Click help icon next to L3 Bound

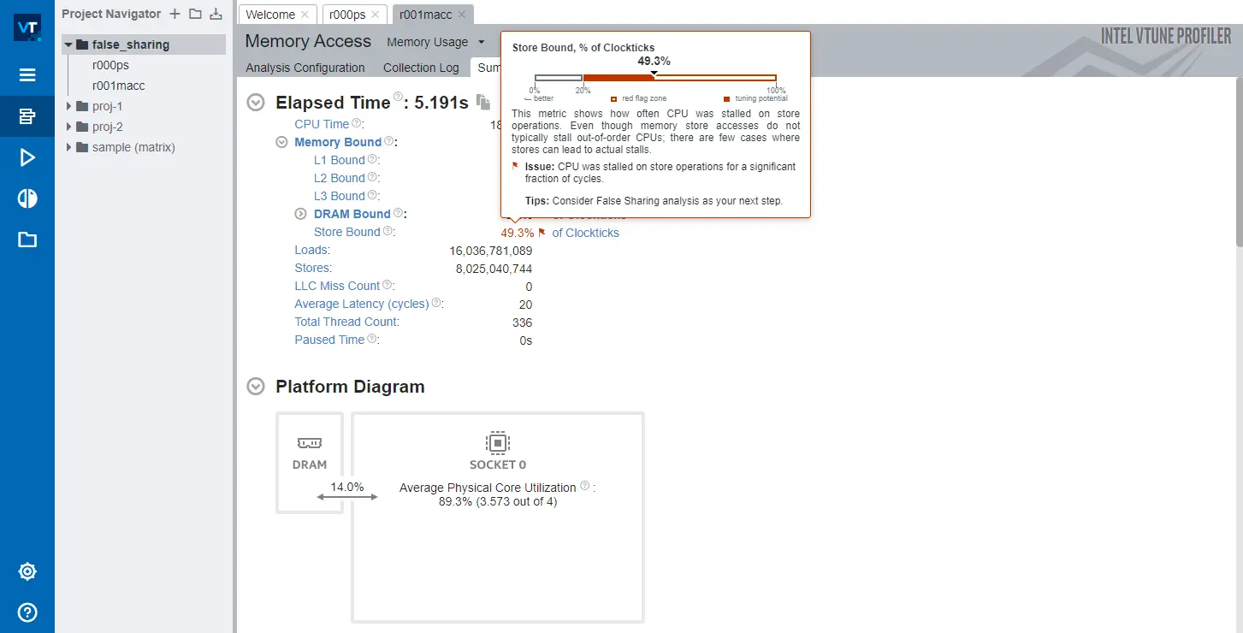[372, 195]
